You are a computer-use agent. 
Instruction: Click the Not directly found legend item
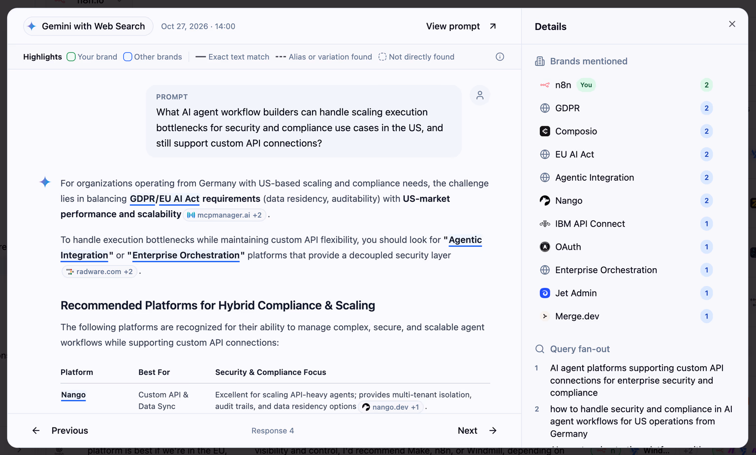point(416,57)
